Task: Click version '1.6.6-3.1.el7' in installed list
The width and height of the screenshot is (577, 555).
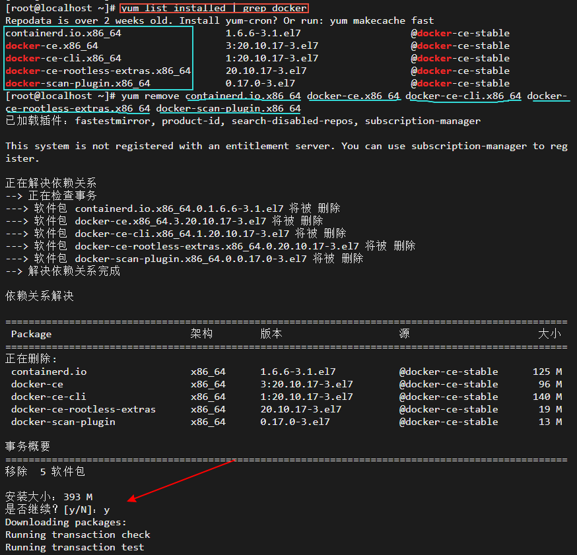Action: 263,33
